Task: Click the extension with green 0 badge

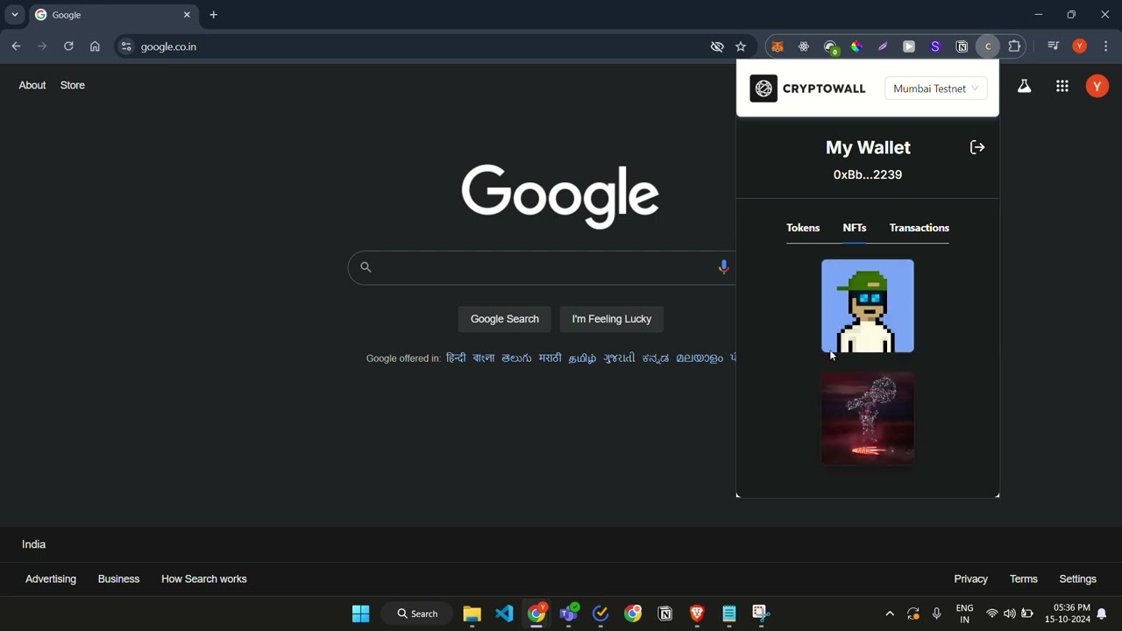Action: 831,47
